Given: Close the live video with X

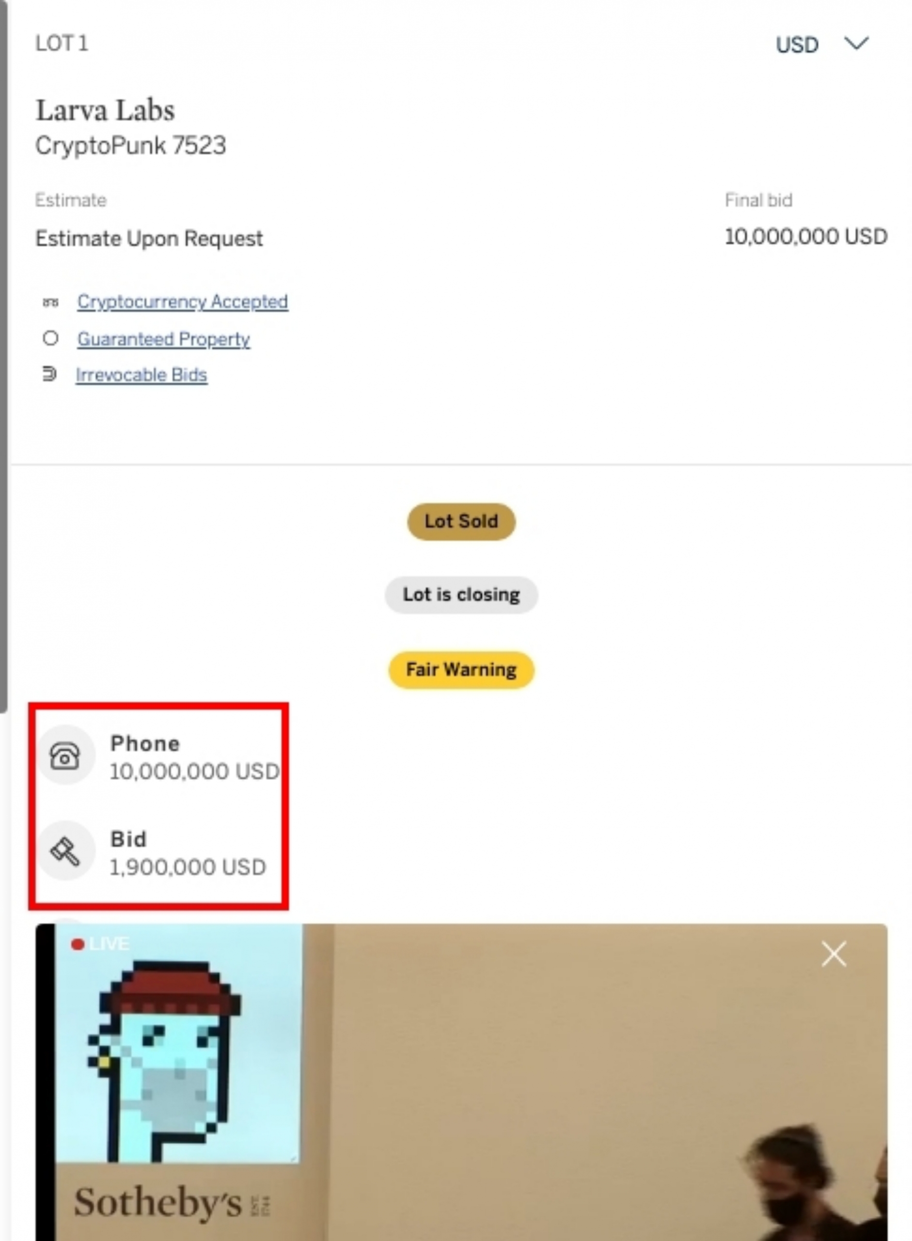Looking at the screenshot, I should click(x=833, y=955).
